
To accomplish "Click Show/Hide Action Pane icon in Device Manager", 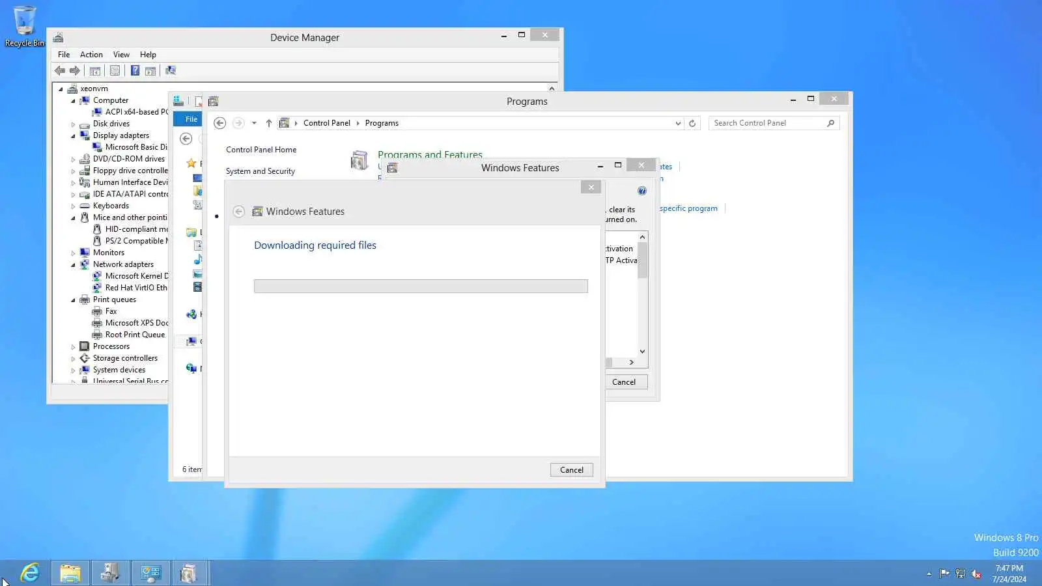I will (150, 71).
